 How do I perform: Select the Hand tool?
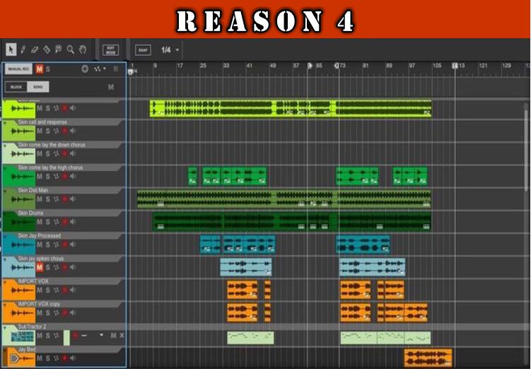coord(83,49)
